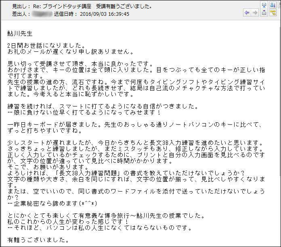This screenshot has width=281, height=247.
Task: Click the sent timestamp 2016/09/03 16:39:45
Action: 105,14
